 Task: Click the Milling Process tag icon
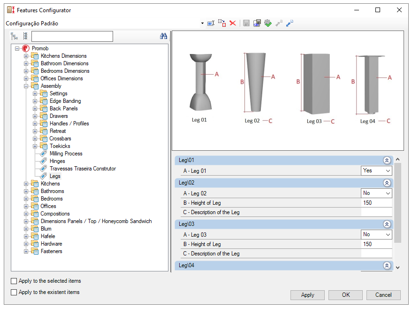(x=43, y=153)
